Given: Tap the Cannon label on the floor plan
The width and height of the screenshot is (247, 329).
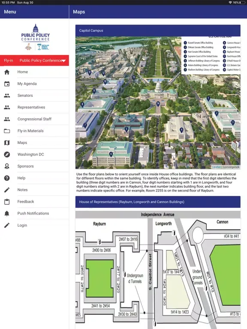Looking at the screenshot, I should tap(222, 222).
